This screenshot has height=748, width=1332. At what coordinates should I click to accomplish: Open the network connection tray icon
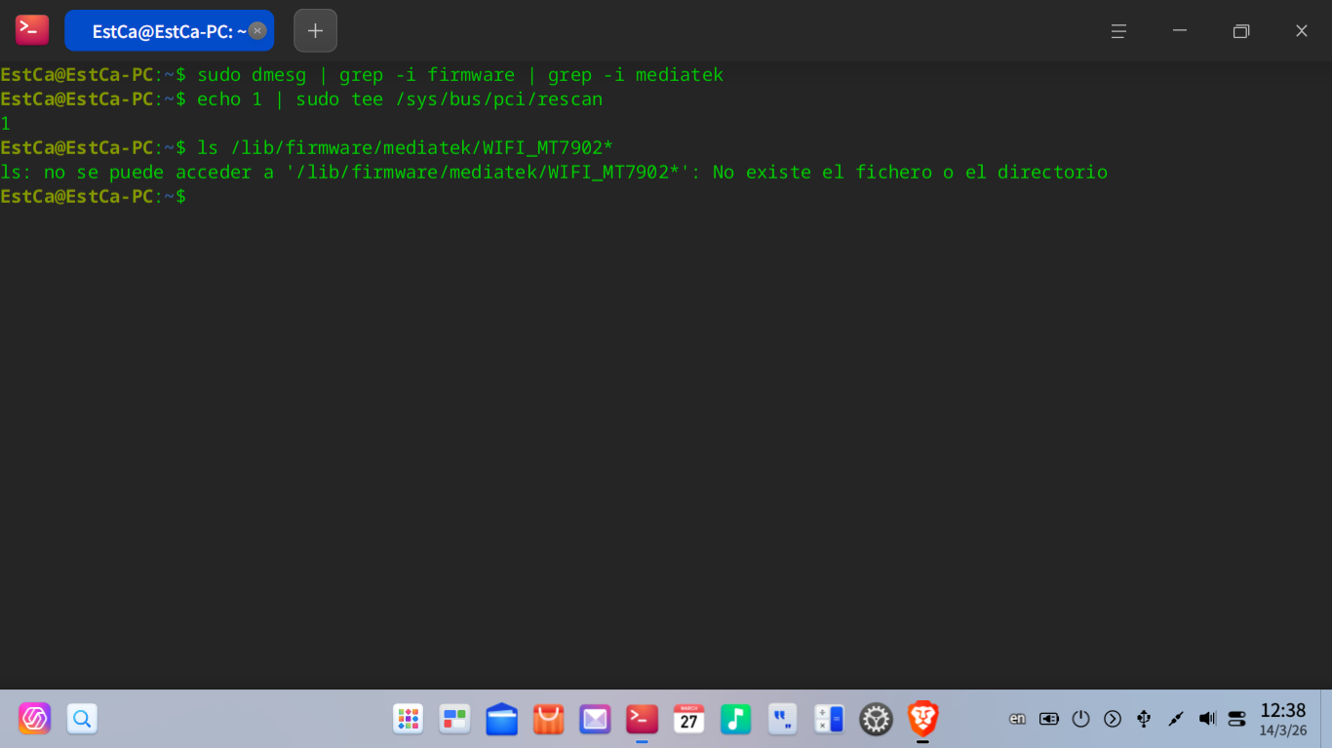(x=1176, y=719)
